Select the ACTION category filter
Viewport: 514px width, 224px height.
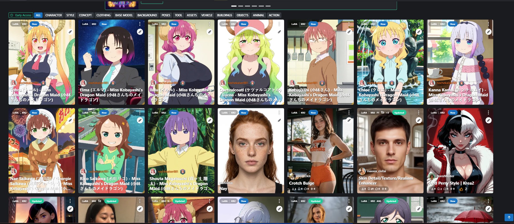(274, 15)
